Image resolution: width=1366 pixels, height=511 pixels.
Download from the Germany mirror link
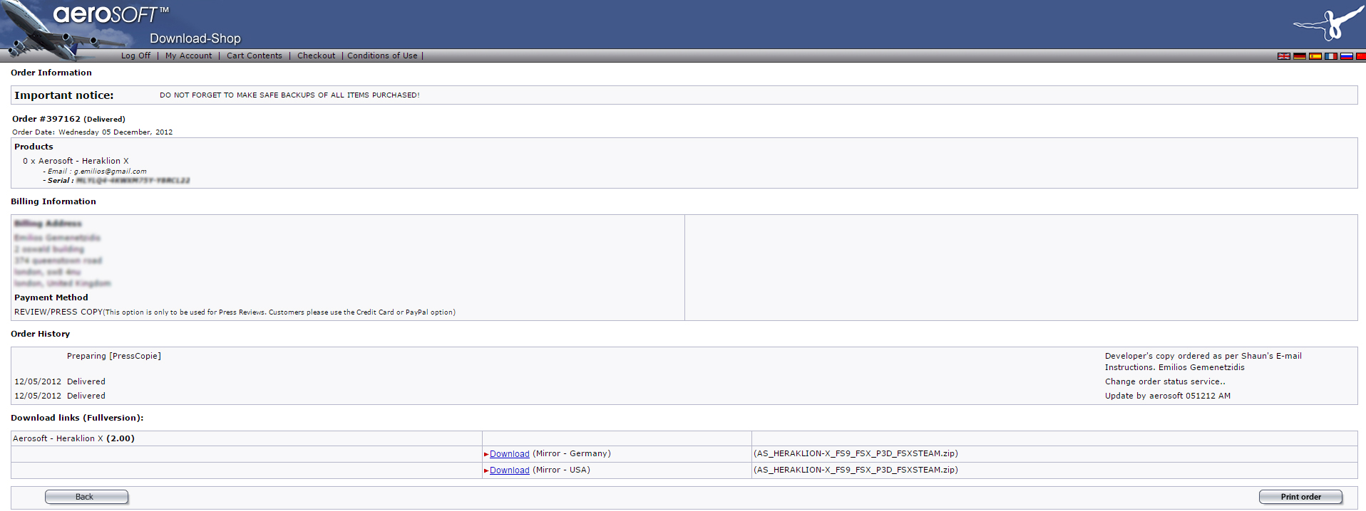[x=509, y=454]
